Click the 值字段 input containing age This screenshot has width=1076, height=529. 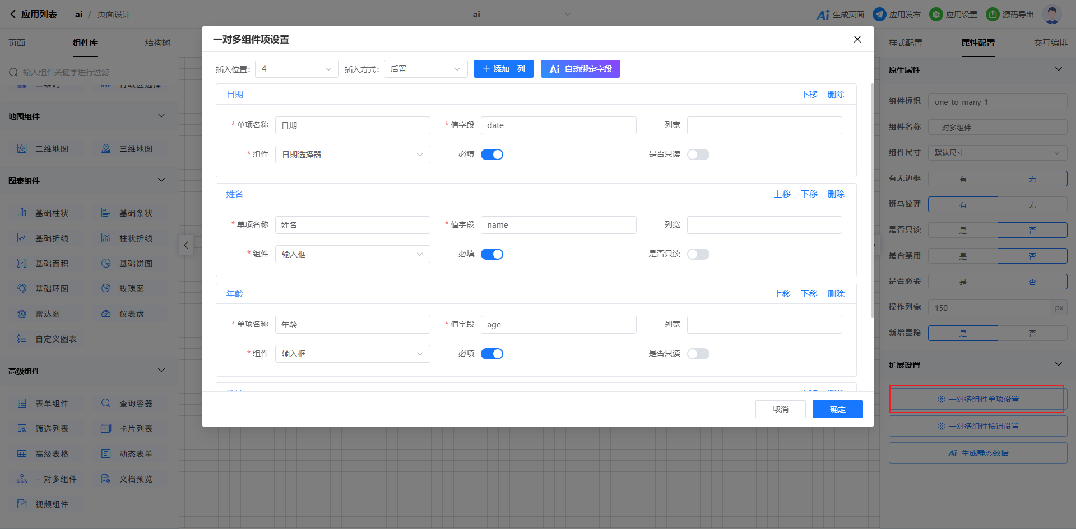pyautogui.click(x=558, y=325)
